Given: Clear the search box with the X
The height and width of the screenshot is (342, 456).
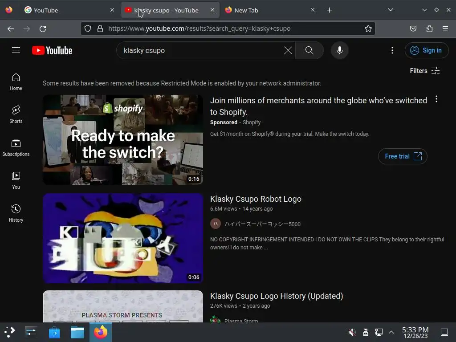Looking at the screenshot, I should tap(288, 50).
